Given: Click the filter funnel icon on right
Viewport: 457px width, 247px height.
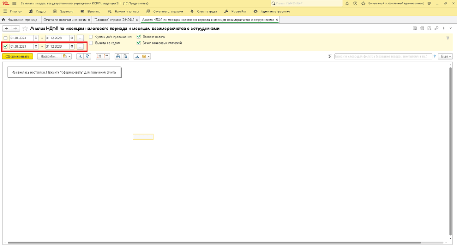Looking at the screenshot, I should coord(448,38).
